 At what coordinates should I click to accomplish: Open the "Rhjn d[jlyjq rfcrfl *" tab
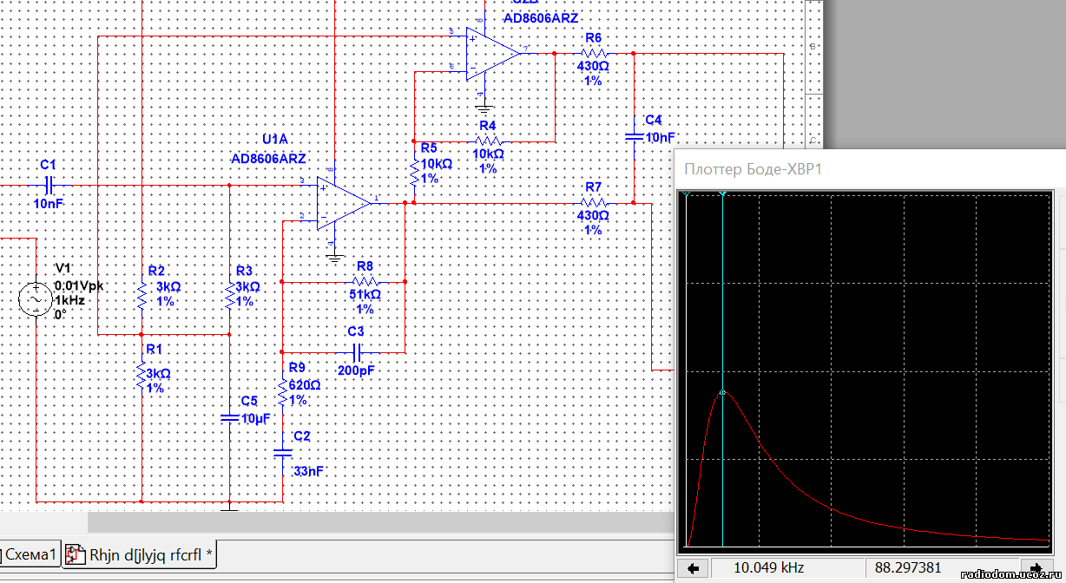141,555
